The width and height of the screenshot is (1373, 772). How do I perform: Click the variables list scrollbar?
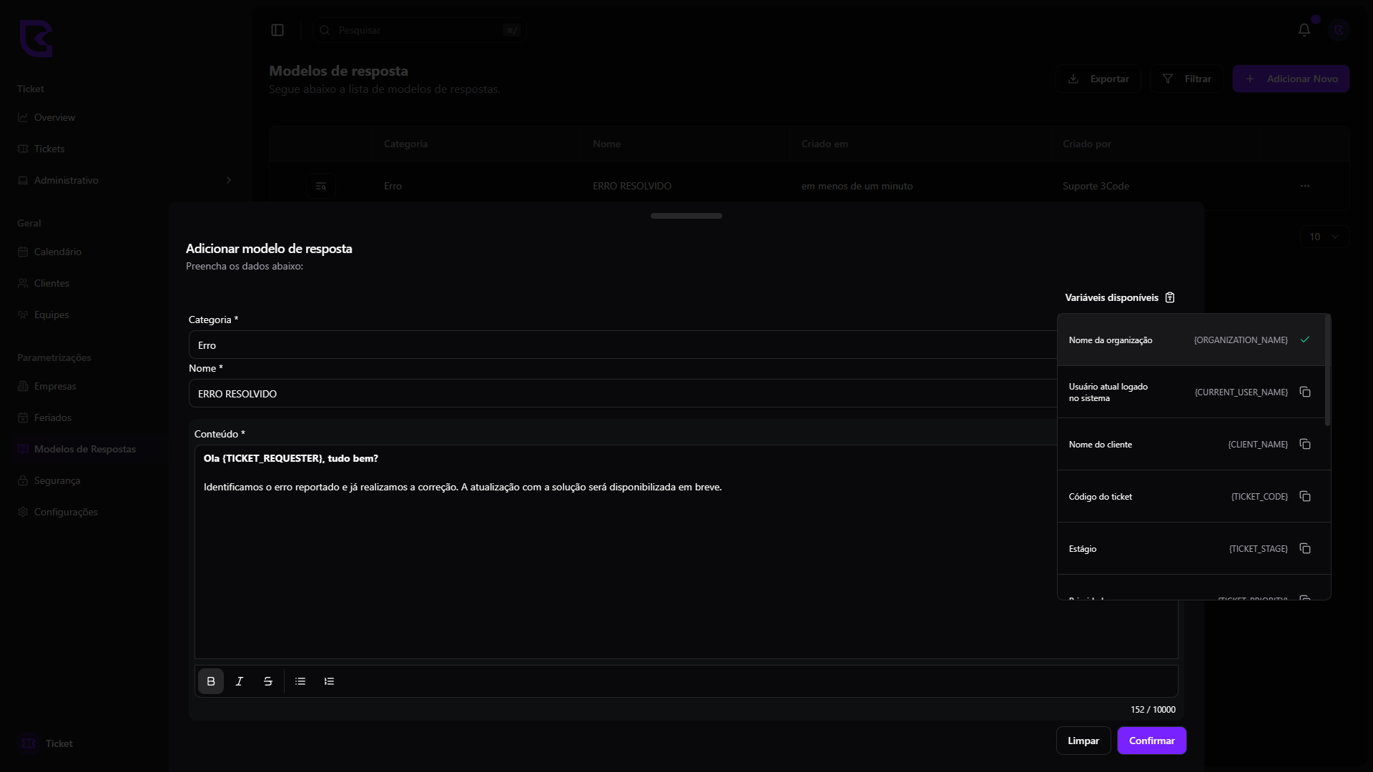(x=1327, y=372)
